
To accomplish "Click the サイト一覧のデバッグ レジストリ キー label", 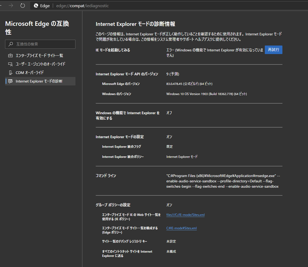I will coord(125,241).
